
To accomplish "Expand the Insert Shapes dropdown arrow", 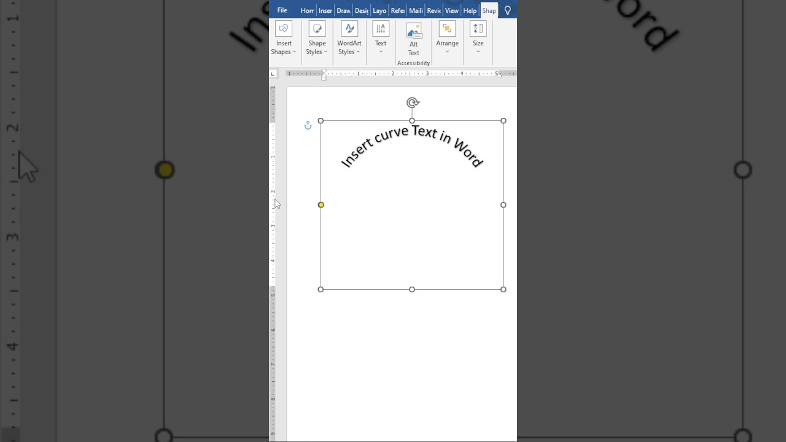I will (294, 52).
